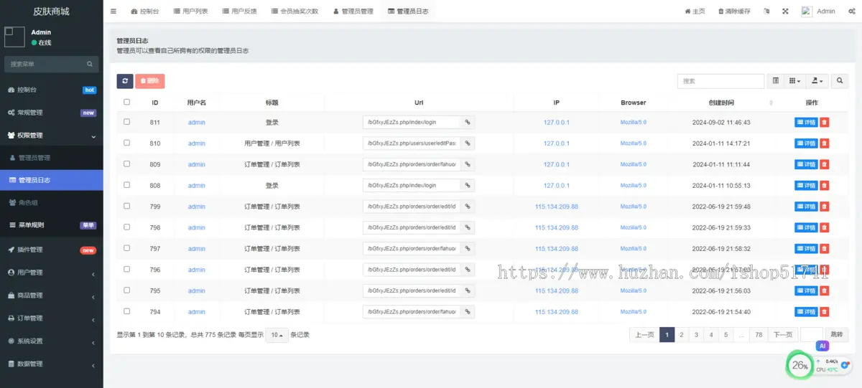
Task: Check the box for row ID 811
Action: click(x=127, y=122)
